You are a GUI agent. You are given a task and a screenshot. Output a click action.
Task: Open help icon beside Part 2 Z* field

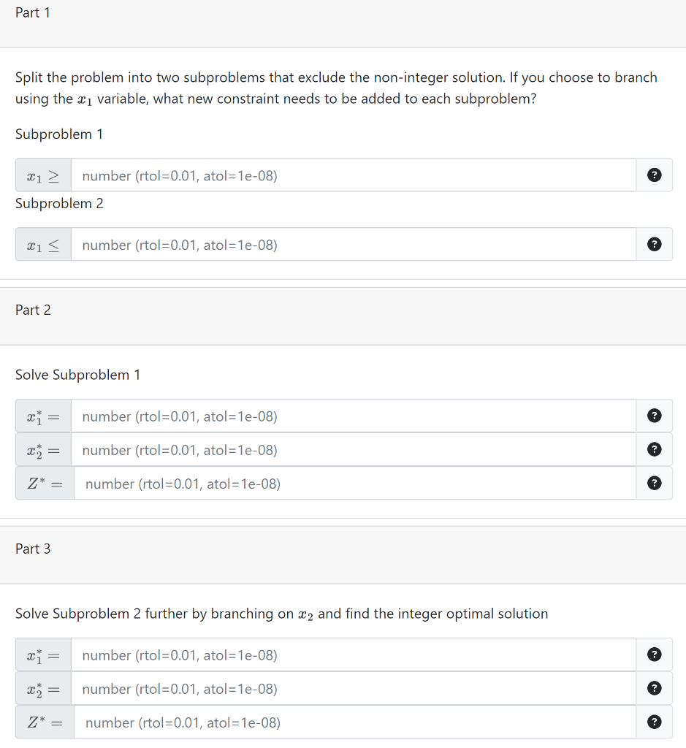(x=654, y=484)
